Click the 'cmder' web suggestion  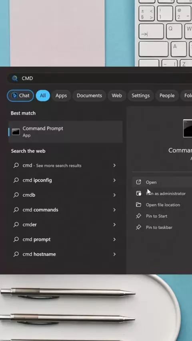(65, 225)
